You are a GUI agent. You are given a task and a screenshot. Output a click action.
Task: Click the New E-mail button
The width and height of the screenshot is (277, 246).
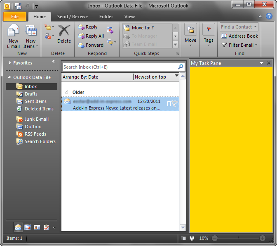click(x=13, y=36)
